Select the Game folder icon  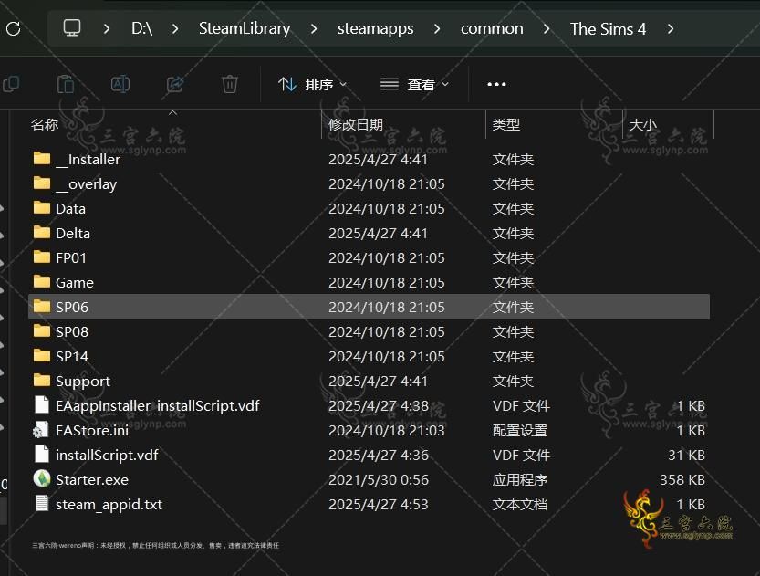tap(42, 281)
